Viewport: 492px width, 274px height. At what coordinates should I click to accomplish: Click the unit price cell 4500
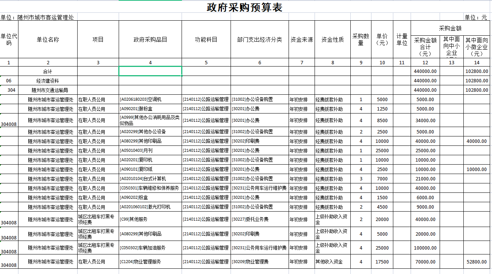(x=382, y=207)
